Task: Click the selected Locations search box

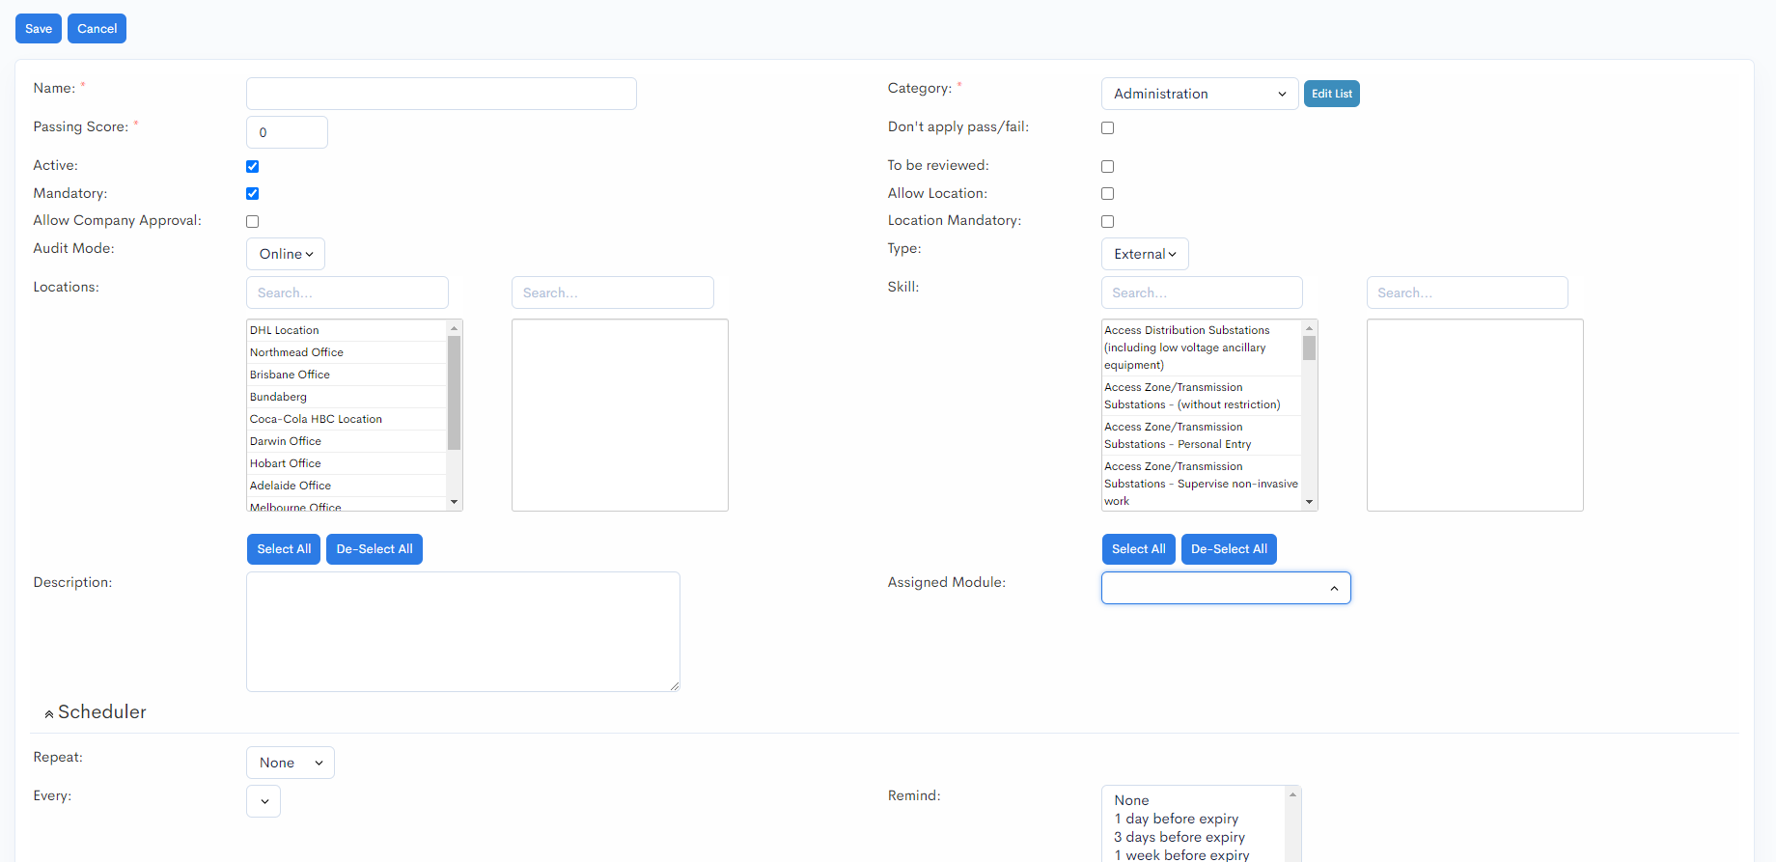Action: pos(613,292)
